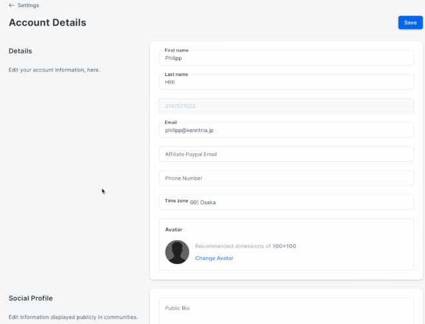This screenshot has width=425, height=324.
Task: Click the Avatar label in the card
Action: 174,229
